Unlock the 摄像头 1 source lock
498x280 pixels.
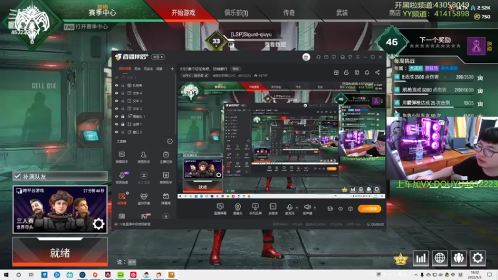click(x=123, y=116)
